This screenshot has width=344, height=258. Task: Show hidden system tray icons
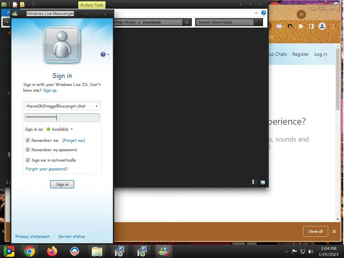286,252
